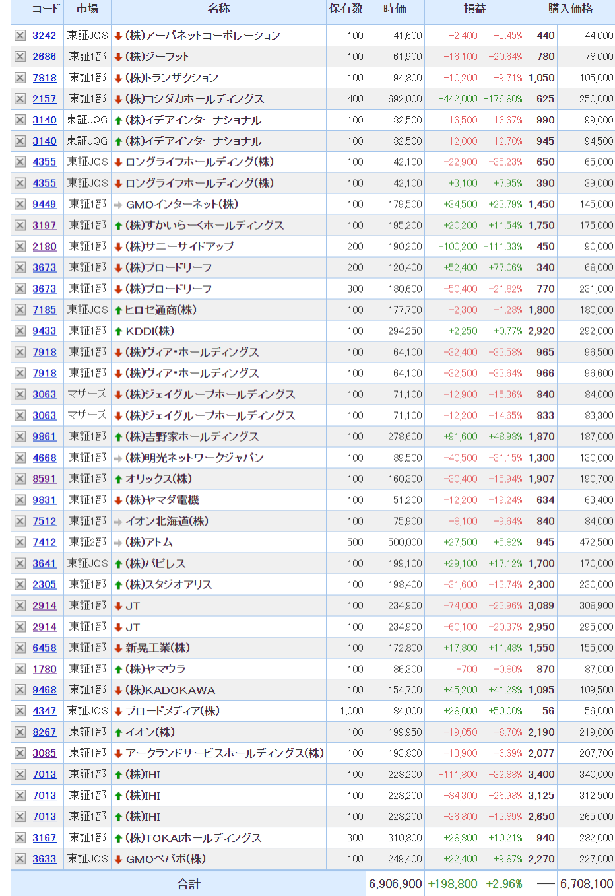Delete the 2157 コシダカホールディングス row

pyautogui.click(x=20, y=99)
